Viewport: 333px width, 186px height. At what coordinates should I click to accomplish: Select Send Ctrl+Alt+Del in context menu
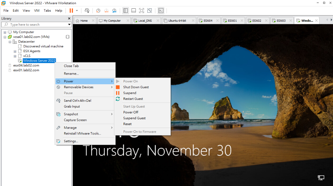coord(85,100)
